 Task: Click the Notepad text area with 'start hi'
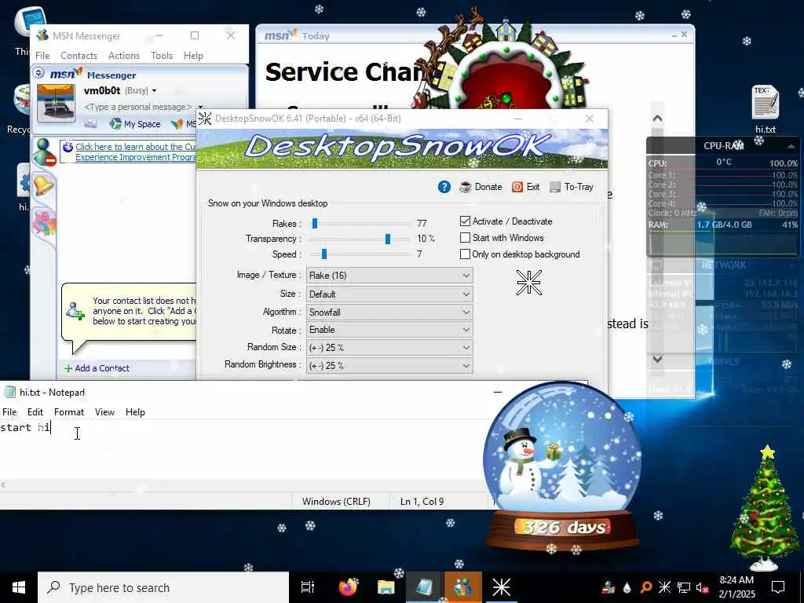tap(241, 449)
